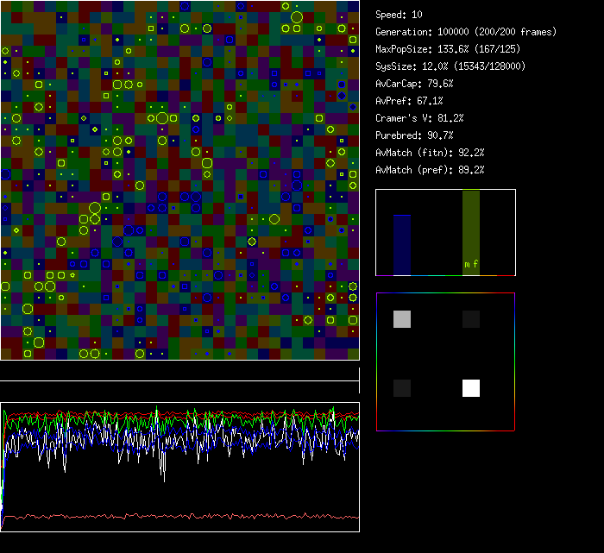The width and height of the screenshot is (604, 553).
Task: Click the flat red line in bottom graph
Action: click(173, 517)
